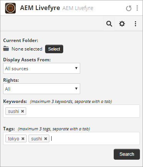Click the magnifying glass search icon
Viewport: 143px width, 167px height.
(x=109, y=24)
